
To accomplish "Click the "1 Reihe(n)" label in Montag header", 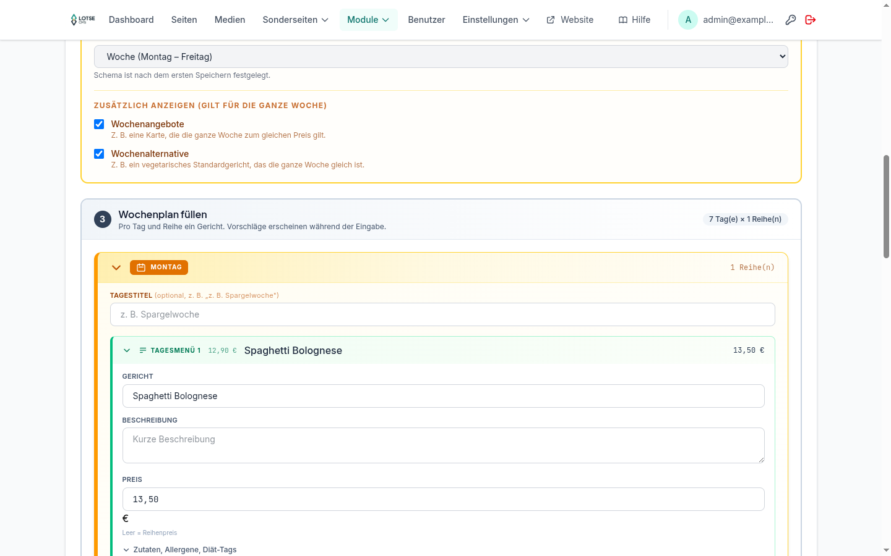I will 752,267.
